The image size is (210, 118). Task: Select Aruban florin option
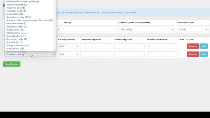tap(14, 14)
